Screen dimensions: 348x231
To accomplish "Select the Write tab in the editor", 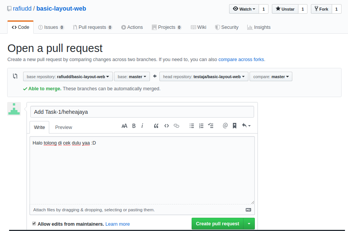I will point(39,127).
